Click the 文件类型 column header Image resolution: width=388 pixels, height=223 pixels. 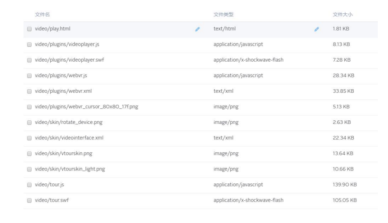224,15
